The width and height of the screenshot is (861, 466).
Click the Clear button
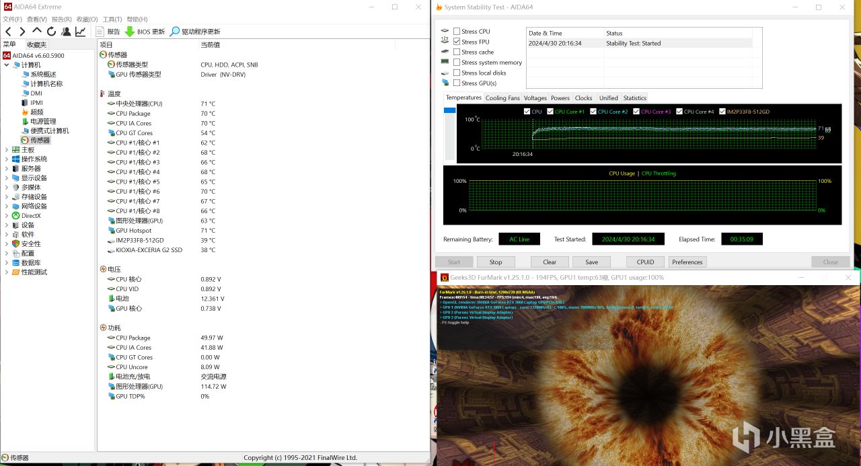(550, 262)
